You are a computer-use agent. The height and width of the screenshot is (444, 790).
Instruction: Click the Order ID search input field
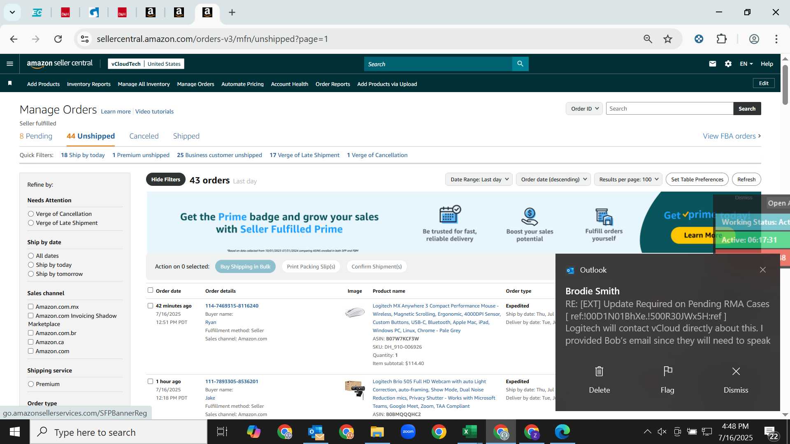pyautogui.click(x=669, y=109)
